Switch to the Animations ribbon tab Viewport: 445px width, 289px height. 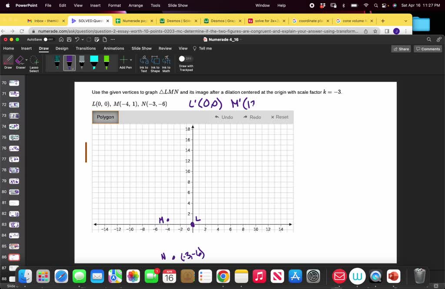click(113, 49)
